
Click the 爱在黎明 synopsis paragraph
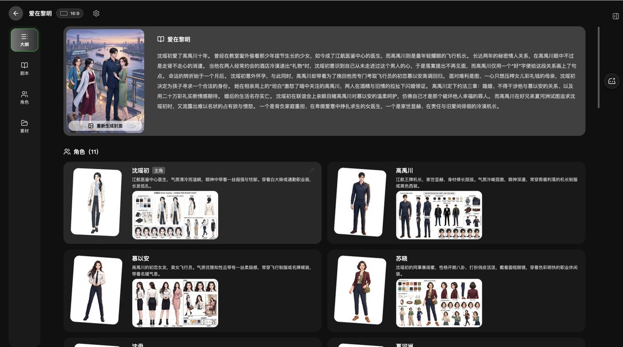click(x=366, y=80)
